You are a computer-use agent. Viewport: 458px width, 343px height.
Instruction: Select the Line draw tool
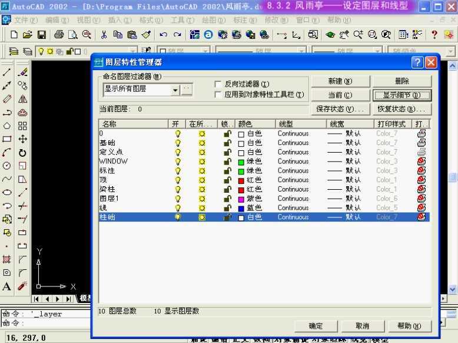[7, 72]
